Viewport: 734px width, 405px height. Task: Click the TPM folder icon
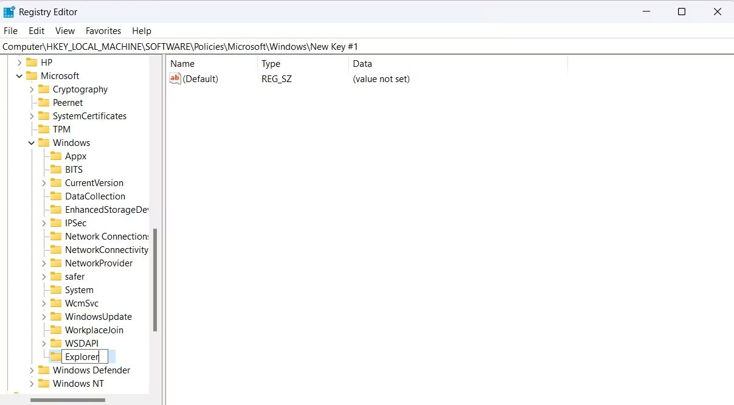(x=45, y=129)
